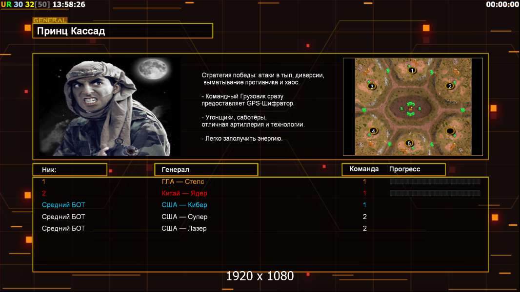Screen dimensions: 520x292
Task: Click team number for ГЛА — Стелс row
Action: pyautogui.click(x=364, y=182)
